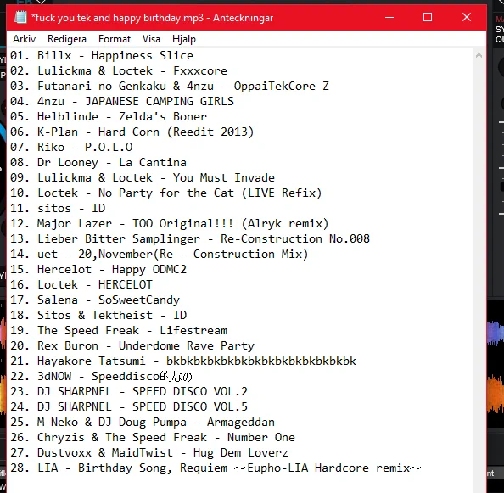Image resolution: width=504 pixels, height=493 pixels.
Task: Click line '21. Hayakore Tatsumi - bkbkbk...'
Action: 183,361
